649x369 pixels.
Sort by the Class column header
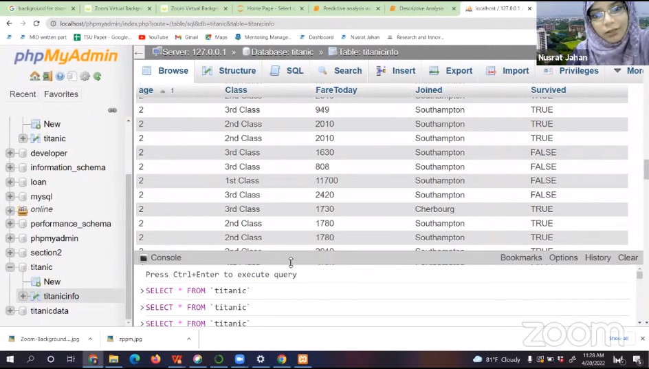pyautogui.click(x=236, y=90)
